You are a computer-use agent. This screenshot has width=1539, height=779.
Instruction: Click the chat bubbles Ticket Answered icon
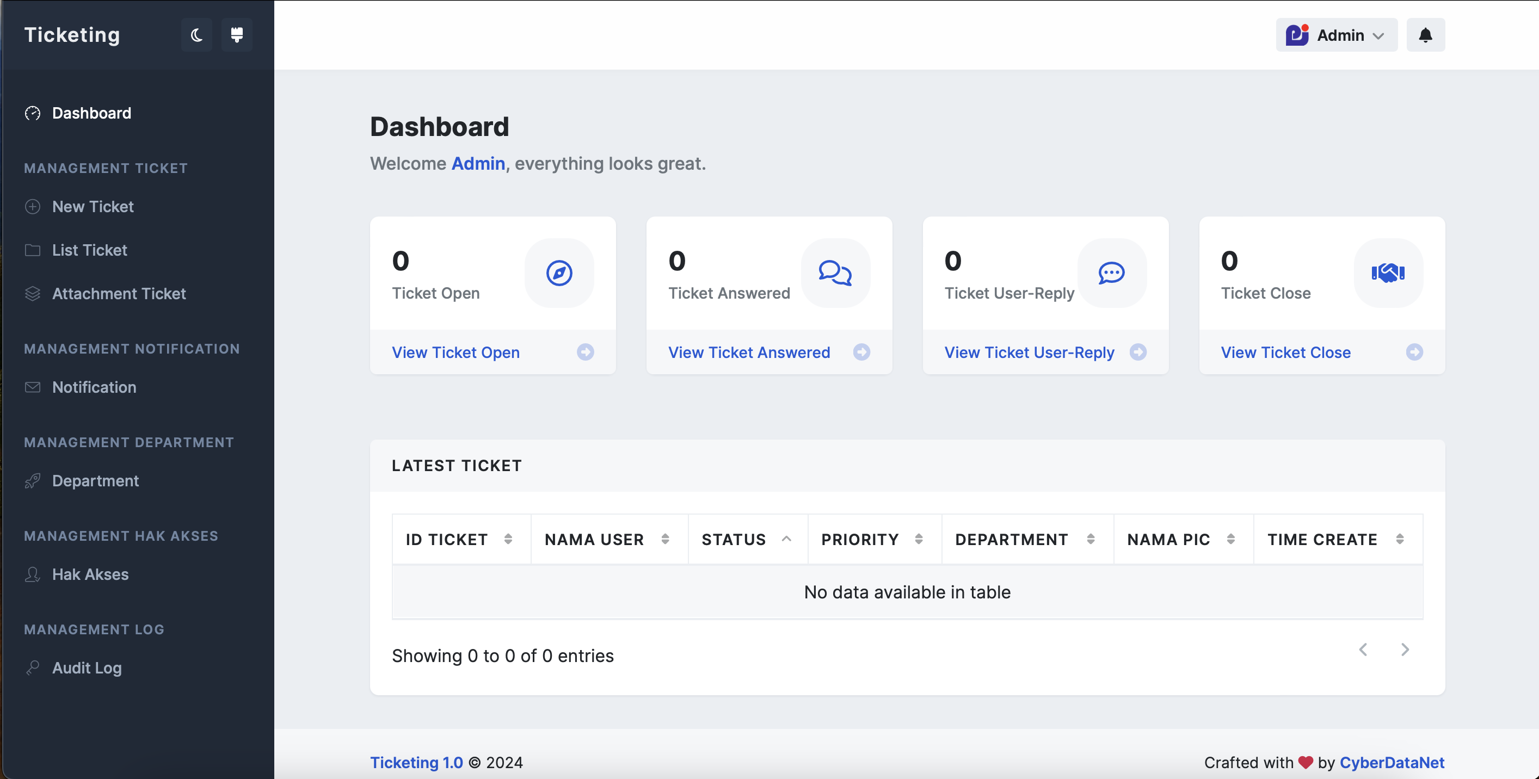click(x=835, y=273)
